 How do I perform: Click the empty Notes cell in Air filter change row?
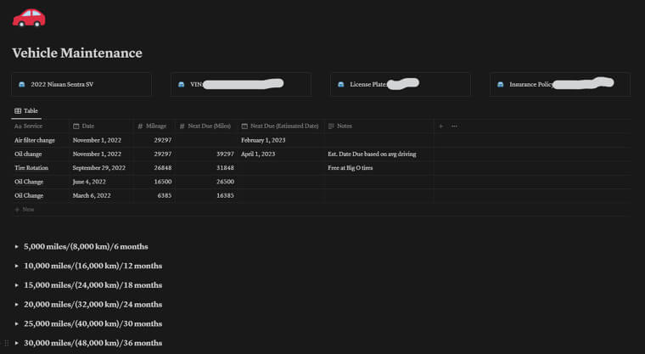[x=379, y=140]
